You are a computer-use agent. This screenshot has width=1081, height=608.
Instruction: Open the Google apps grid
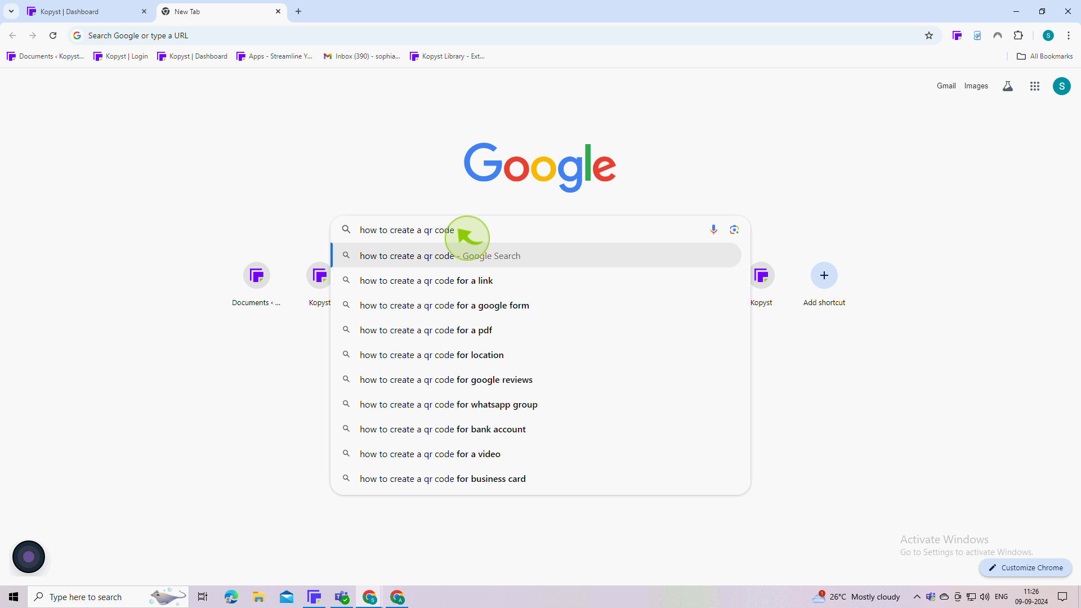1035,86
